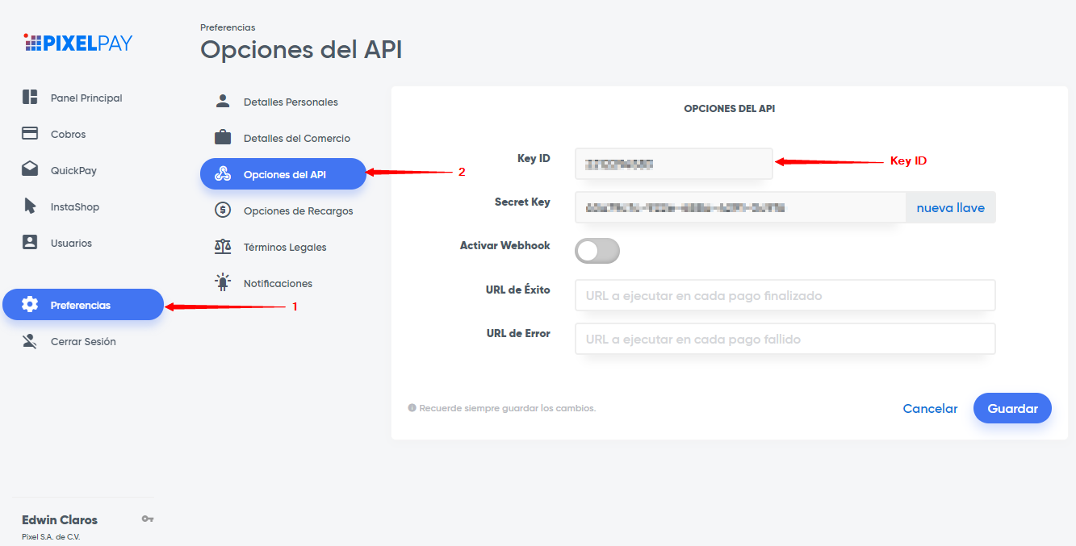
Task: Click the Cancelar link
Action: pos(930,408)
